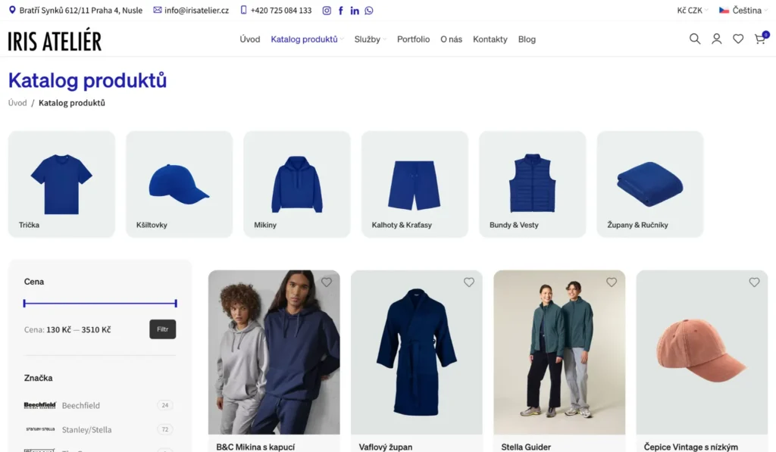Favorite the Stella Guider product
This screenshot has width=776, height=452.
pos(612,282)
